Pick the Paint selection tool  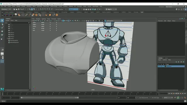click(x=2, y=28)
